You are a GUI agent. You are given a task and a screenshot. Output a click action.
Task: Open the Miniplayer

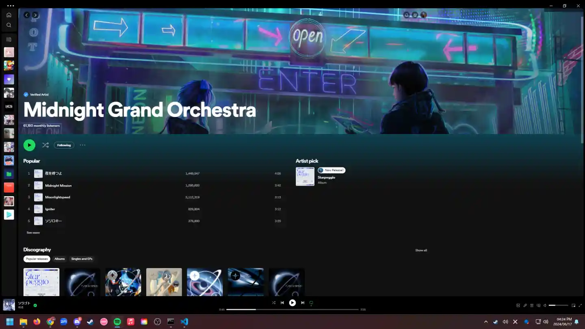pyautogui.click(x=573, y=305)
